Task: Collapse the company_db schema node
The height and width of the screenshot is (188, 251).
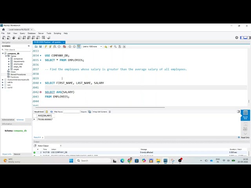Action: tap(3, 54)
